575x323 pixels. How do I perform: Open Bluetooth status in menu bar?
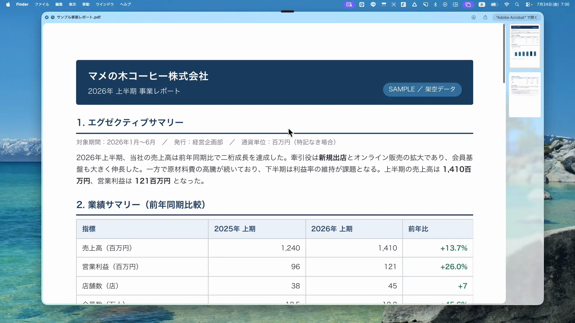coord(435,4)
